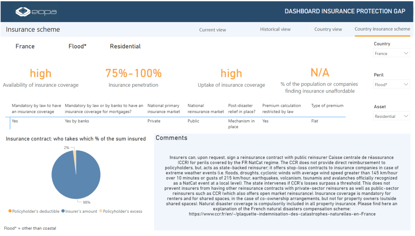Image resolution: width=415 pixels, height=236 pixels.
Task: Switch to the Current view tab
Action: (213, 29)
